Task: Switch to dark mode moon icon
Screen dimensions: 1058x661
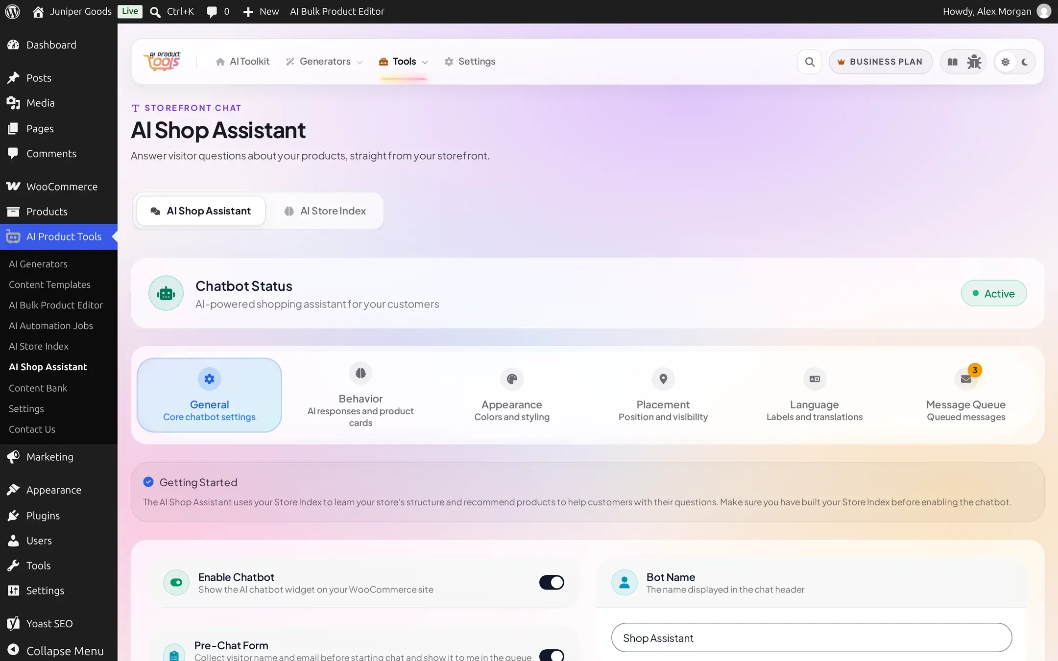Action: (1024, 62)
